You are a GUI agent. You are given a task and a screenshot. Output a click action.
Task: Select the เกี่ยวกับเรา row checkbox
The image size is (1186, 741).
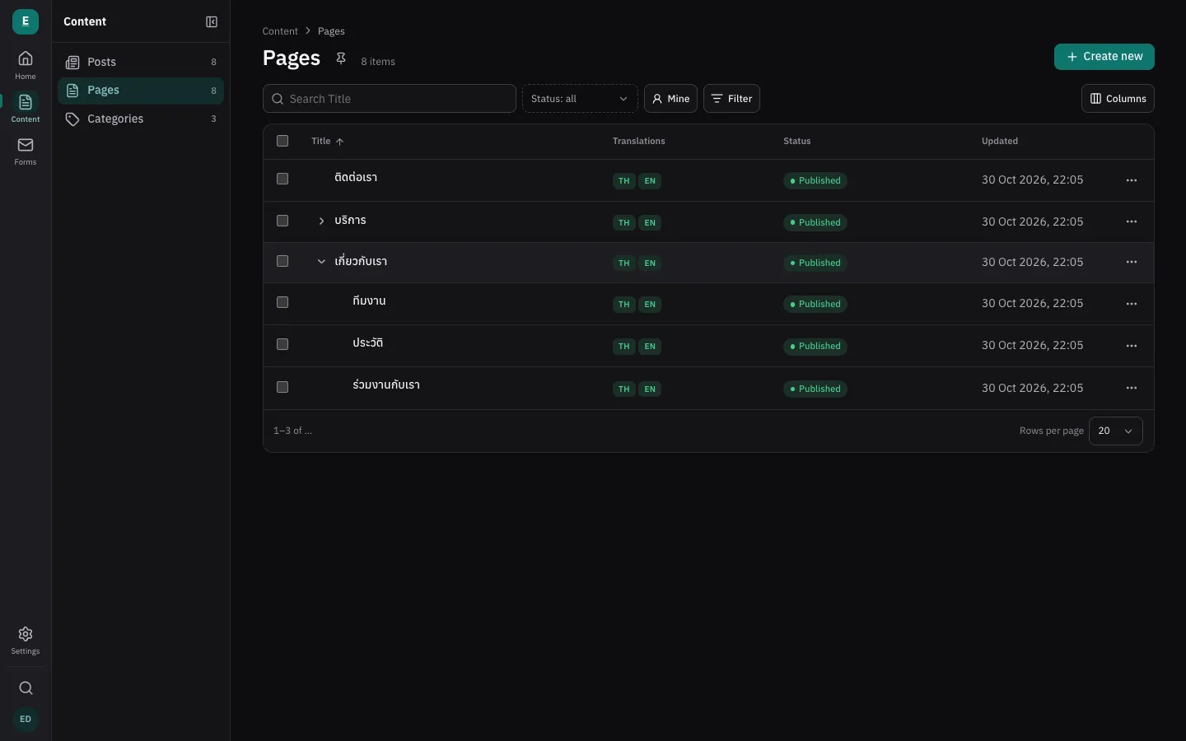tap(282, 261)
